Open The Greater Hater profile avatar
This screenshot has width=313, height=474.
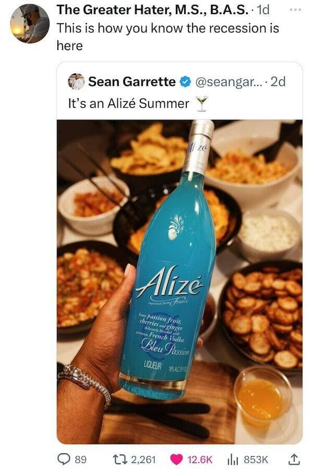click(30, 24)
